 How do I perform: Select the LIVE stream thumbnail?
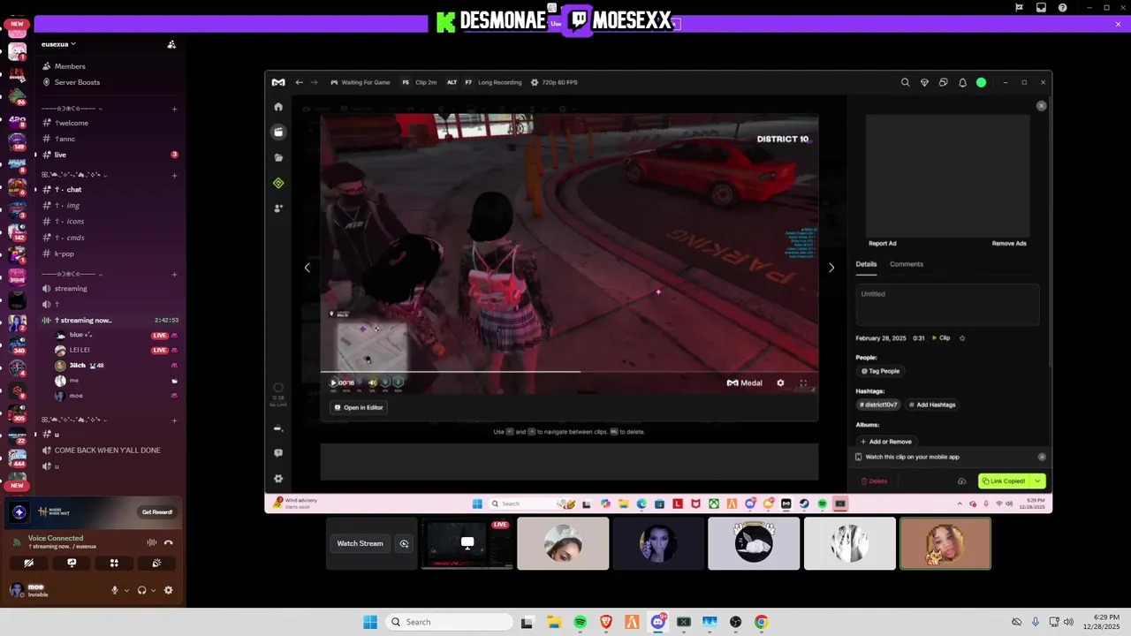click(467, 543)
